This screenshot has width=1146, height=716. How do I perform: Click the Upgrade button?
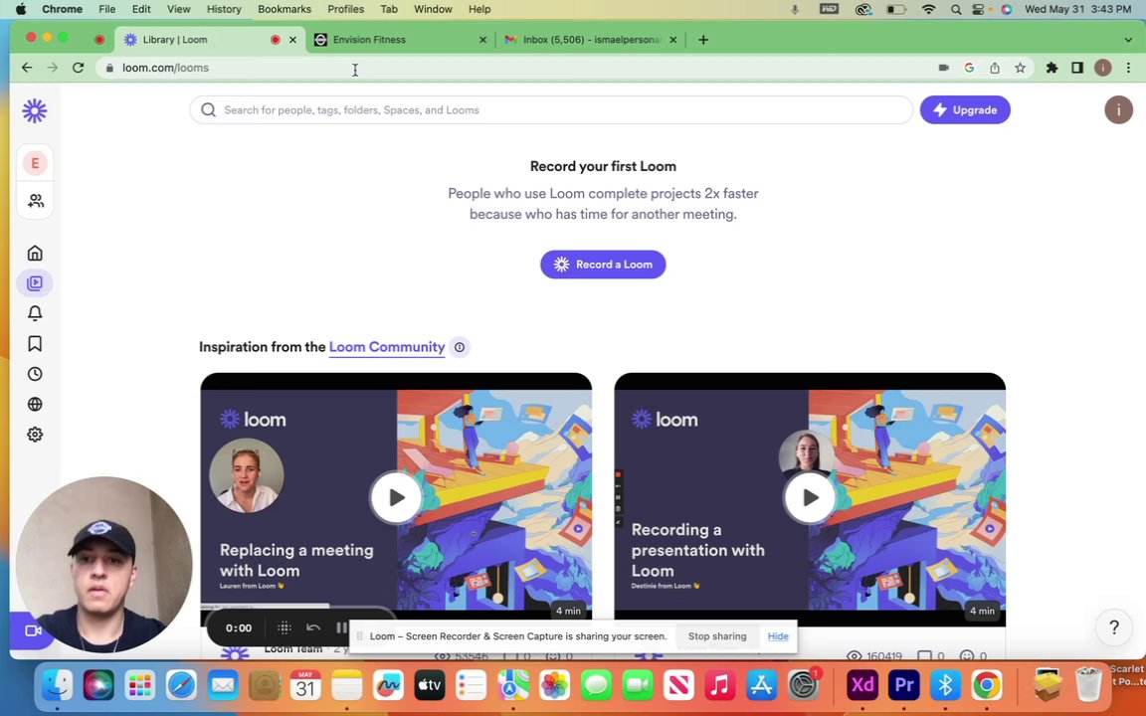965,109
